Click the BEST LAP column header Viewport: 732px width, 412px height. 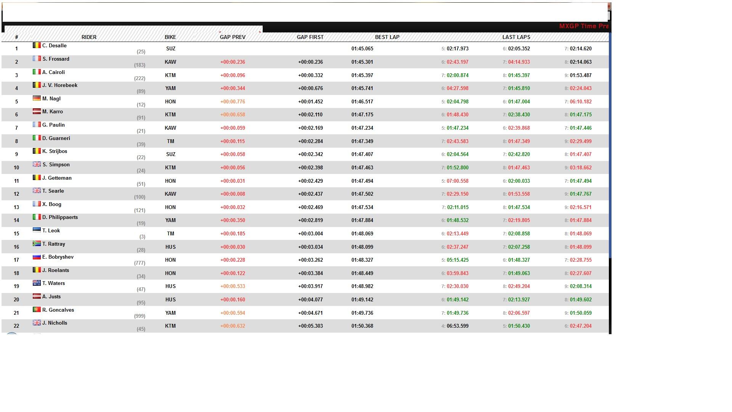coord(387,37)
